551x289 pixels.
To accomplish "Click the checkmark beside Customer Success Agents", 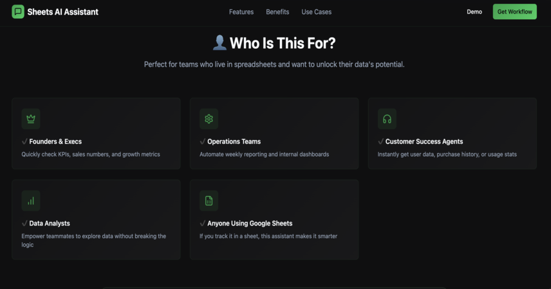I will point(381,141).
